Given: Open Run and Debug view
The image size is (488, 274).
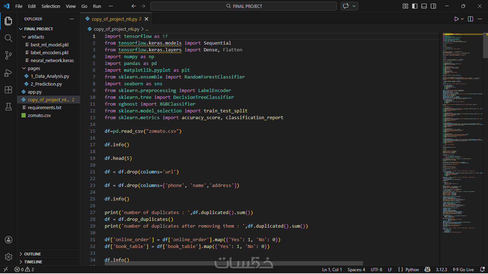Looking at the screenshot, I should (x=9, y=72).
